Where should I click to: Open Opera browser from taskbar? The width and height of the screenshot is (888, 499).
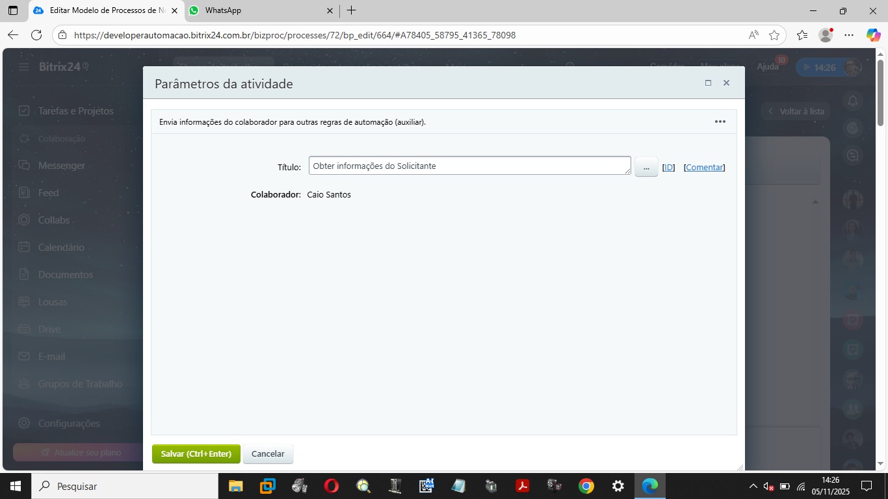[x=331, y=486]
